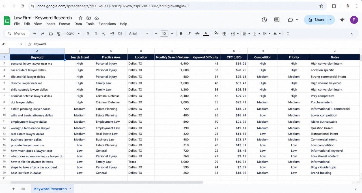Image resolution: width=362 pixels, height=193 pixels.
Task: Open the Extensions menu
Action: point(107,24)
